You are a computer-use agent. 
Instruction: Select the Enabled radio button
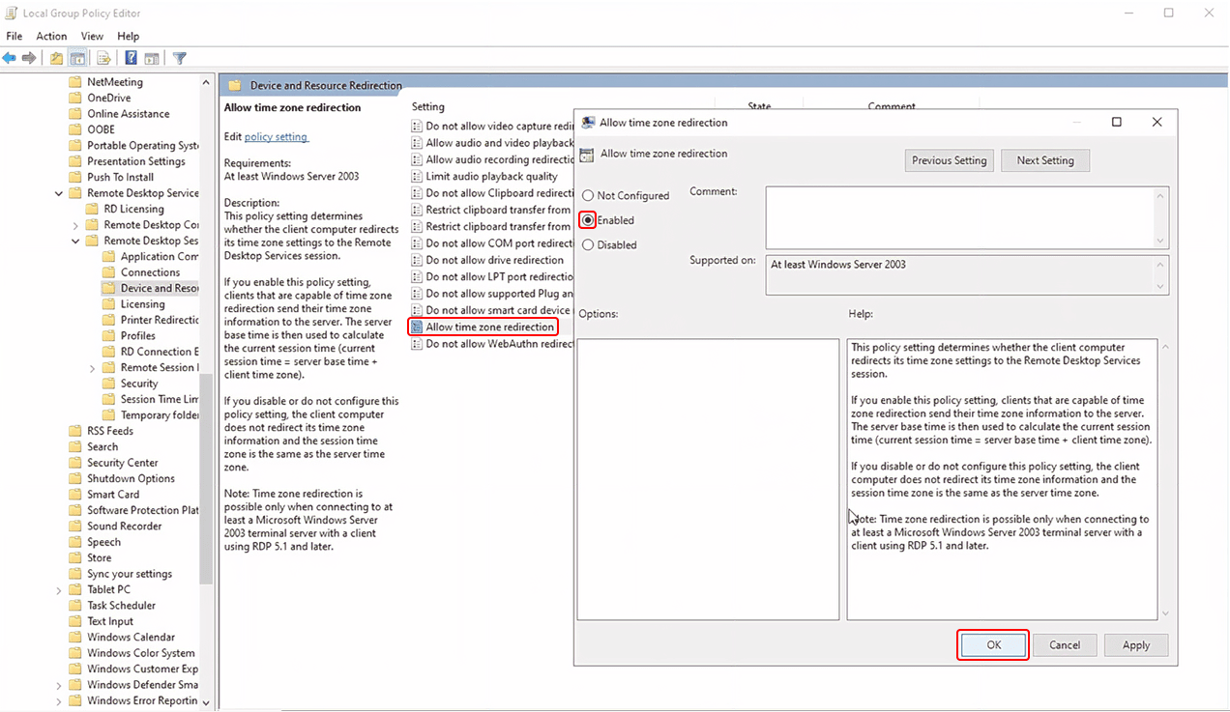click(588, 220)
